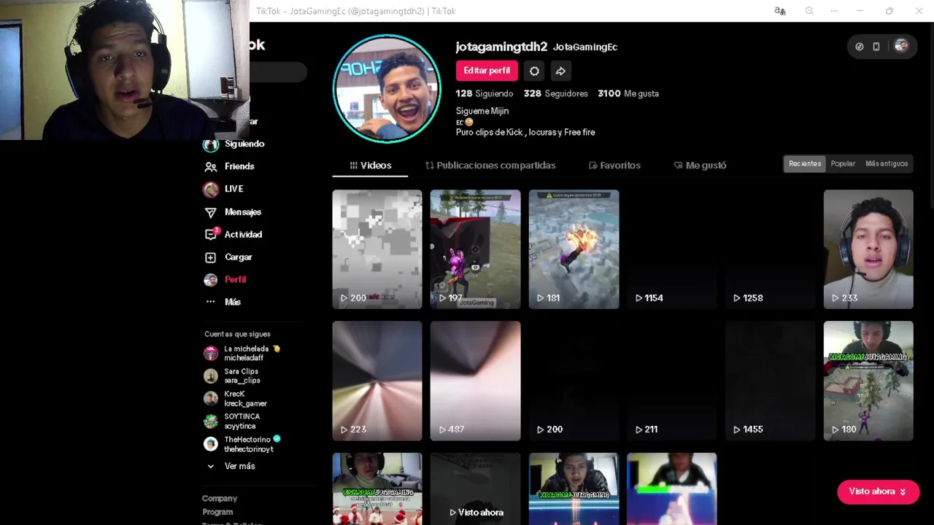Share profile using arrow icon
The width and height of the screenshot is (934, 525).
[560, 71]
